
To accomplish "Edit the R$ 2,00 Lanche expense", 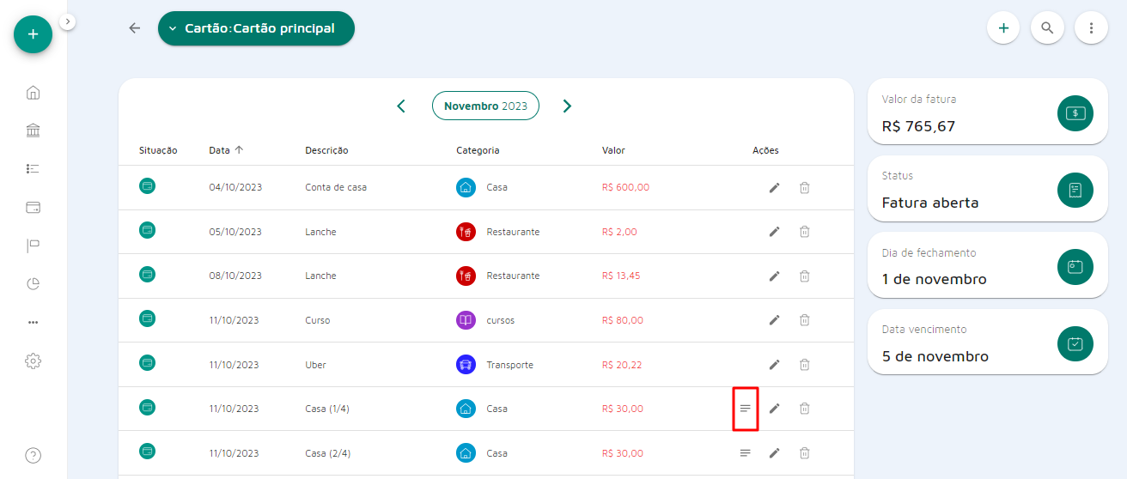I will [x=774, y=232].
